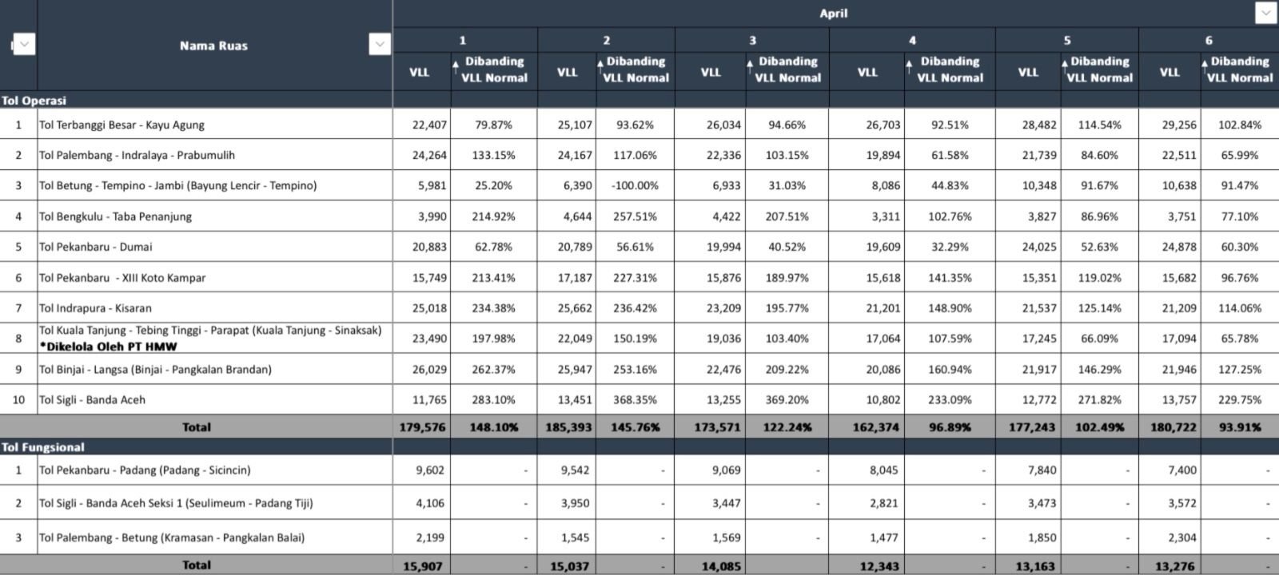Viewport: 1279px width, 575px height.
Task: Click the up-arrow icon in day 1 Dibanding header
Action: click(456, 64)
